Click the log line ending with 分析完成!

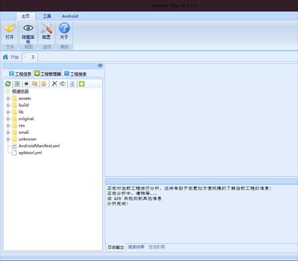pos(118,204)
